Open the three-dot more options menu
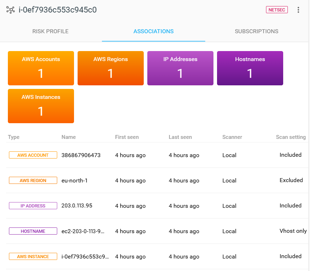The width and height of the screenshot is (310, 271). tap(298, 10)
